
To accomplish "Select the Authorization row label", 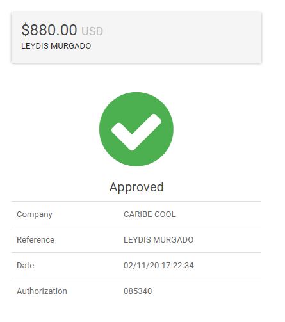I will pyautogui.click(x=42, y=291).
